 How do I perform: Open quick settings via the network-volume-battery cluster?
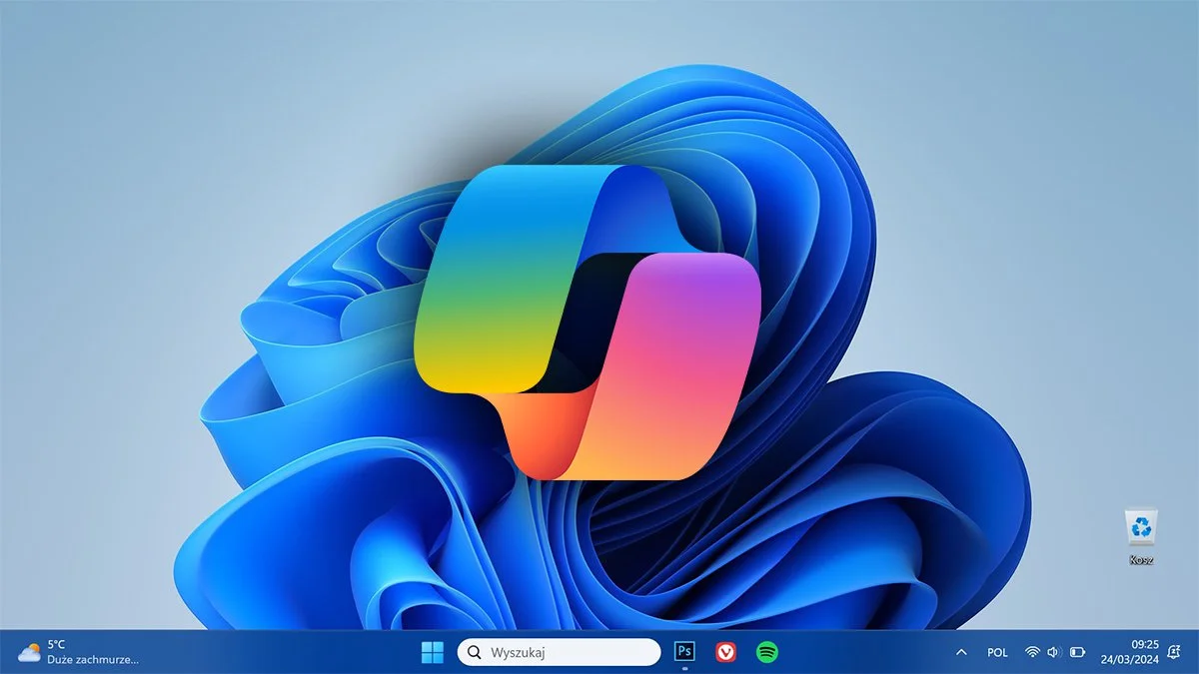[x=1052, y=652]
